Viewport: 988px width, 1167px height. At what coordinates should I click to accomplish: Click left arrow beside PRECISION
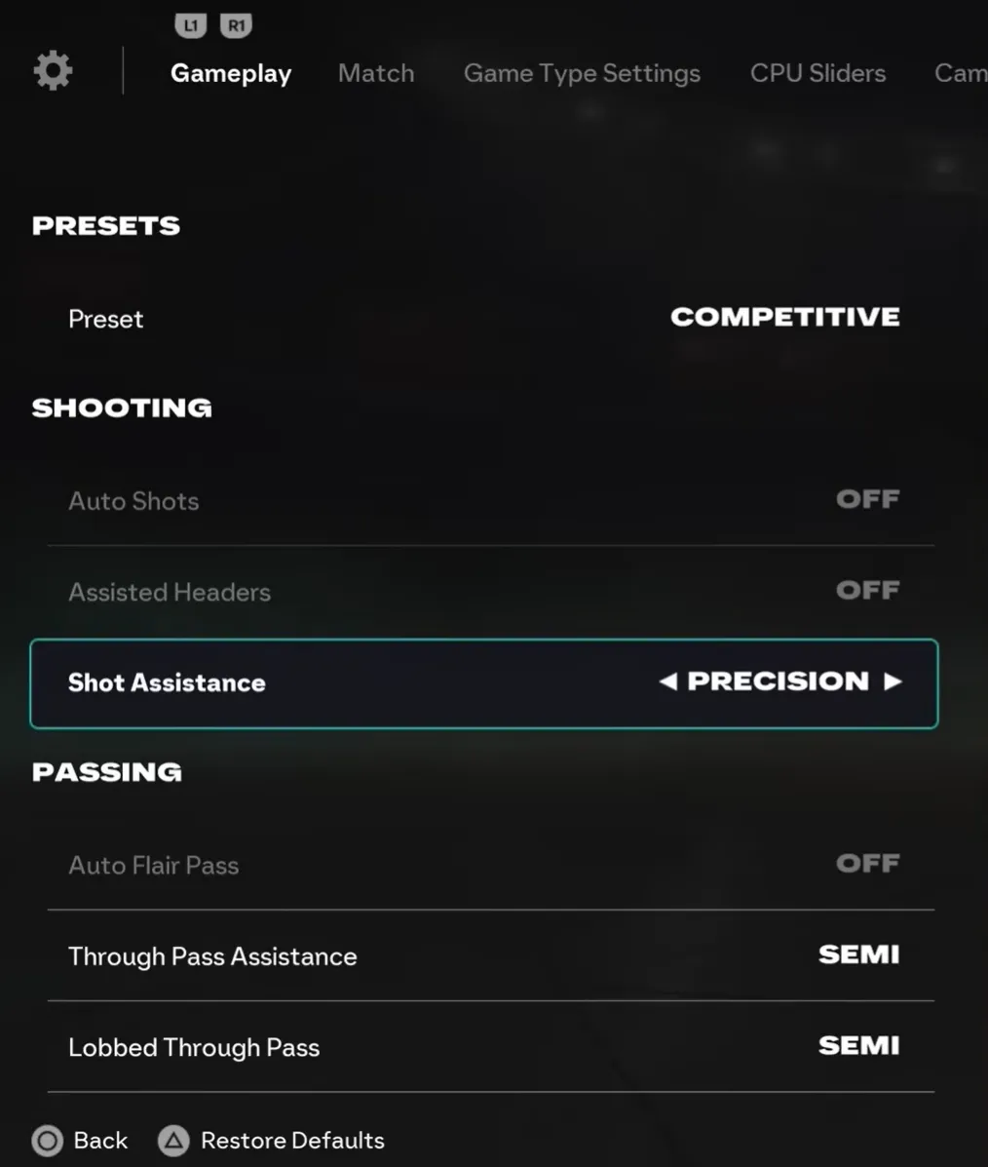[667, 681]
